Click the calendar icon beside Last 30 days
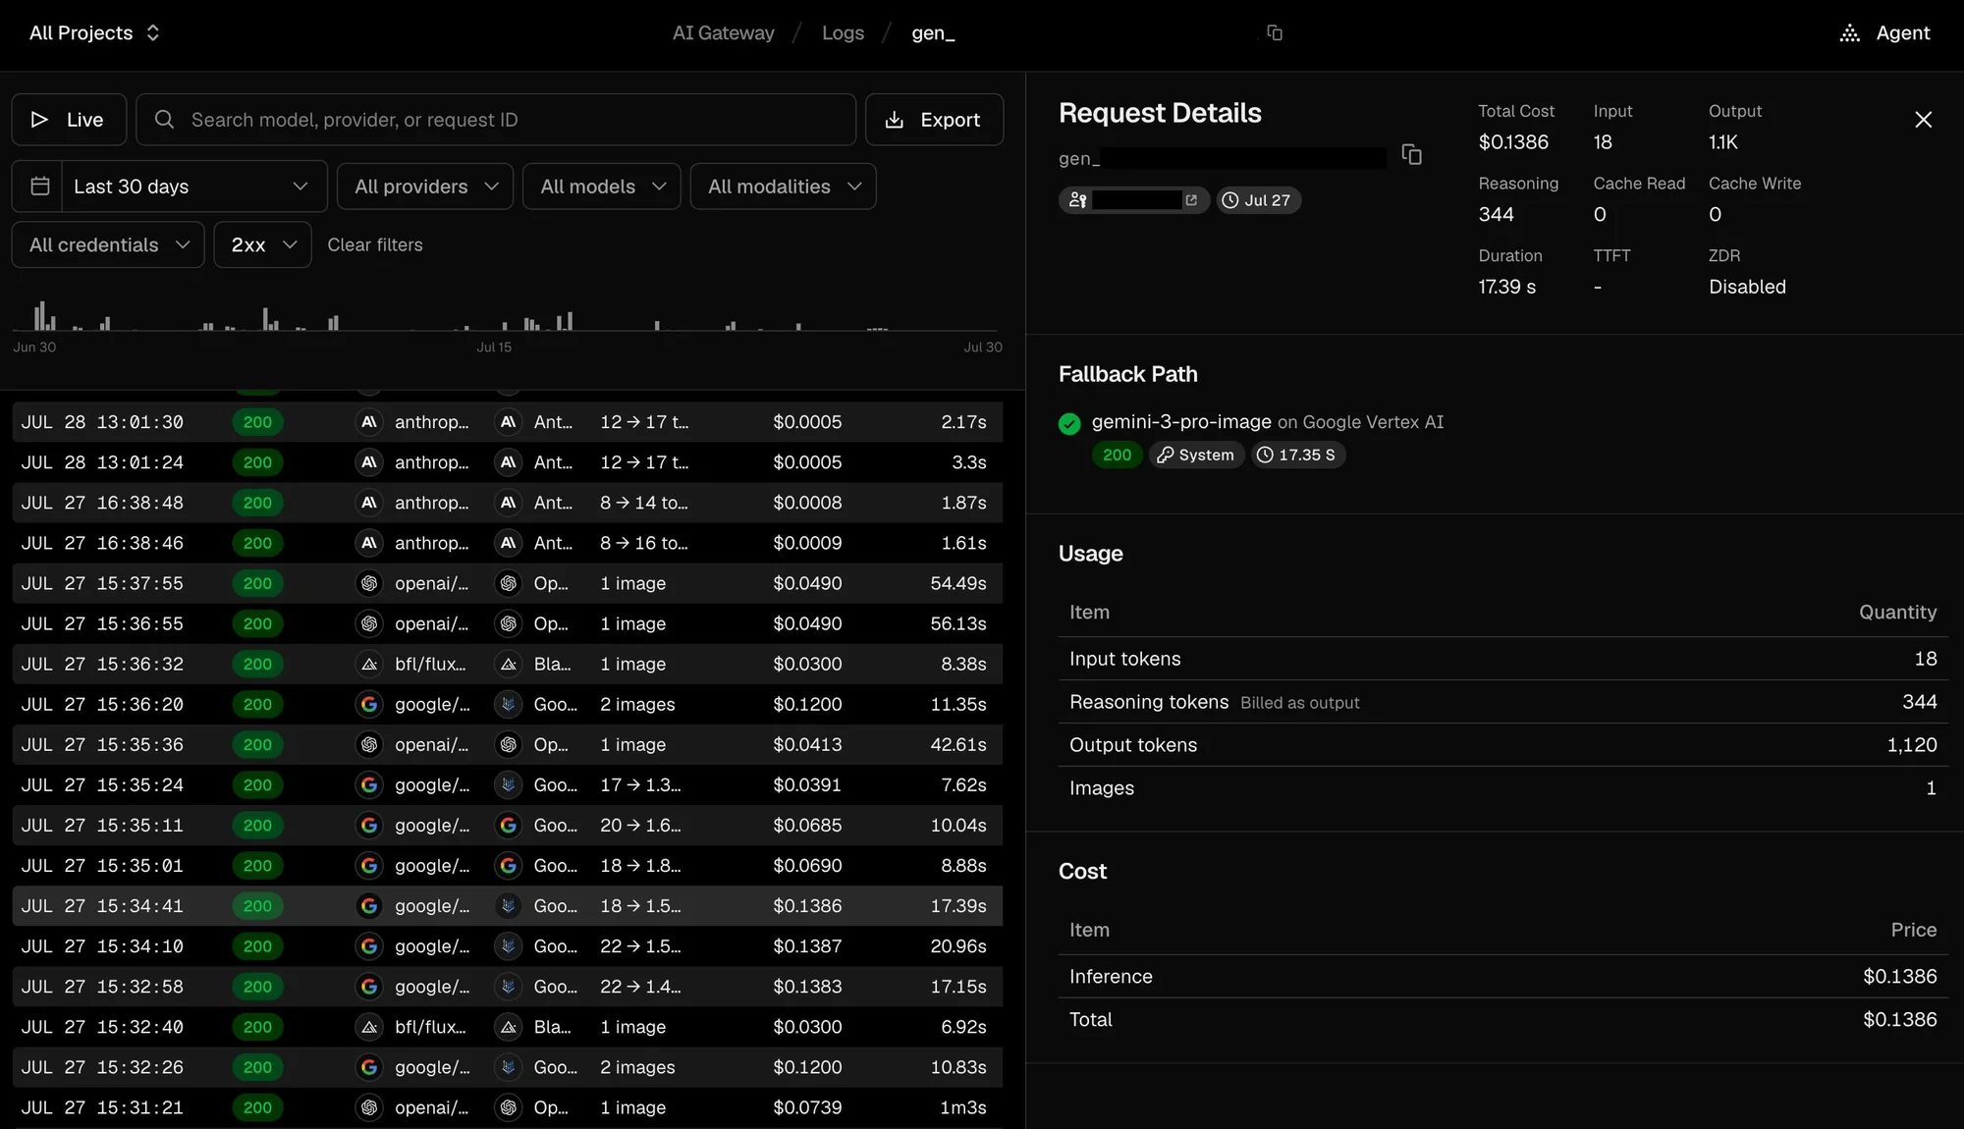The image size is (1964, 1129). click(40, 186)
